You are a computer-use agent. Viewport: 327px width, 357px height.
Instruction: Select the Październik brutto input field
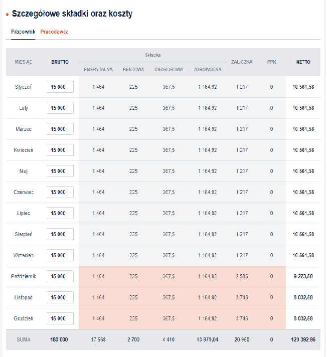60,276
